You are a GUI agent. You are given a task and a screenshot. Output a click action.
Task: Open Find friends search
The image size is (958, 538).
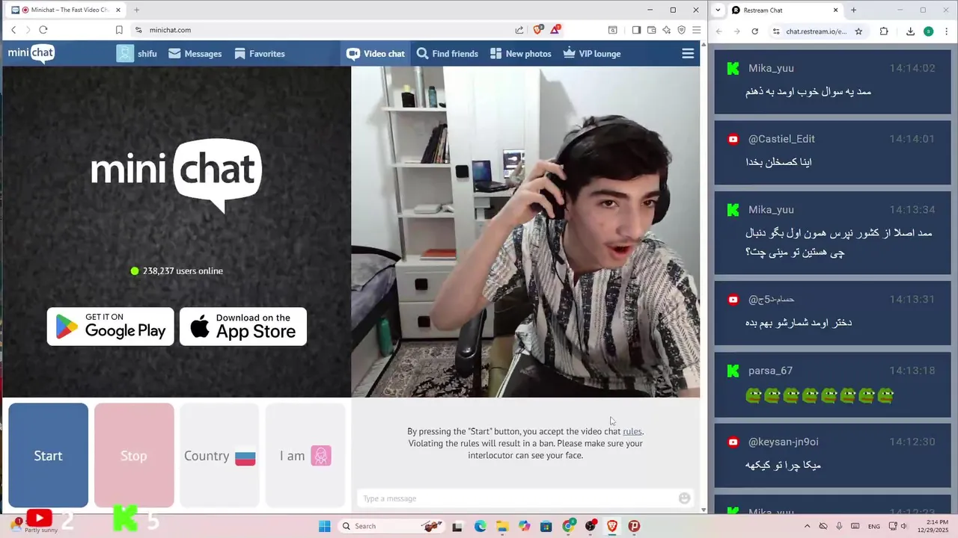click(x=447, y=54)
